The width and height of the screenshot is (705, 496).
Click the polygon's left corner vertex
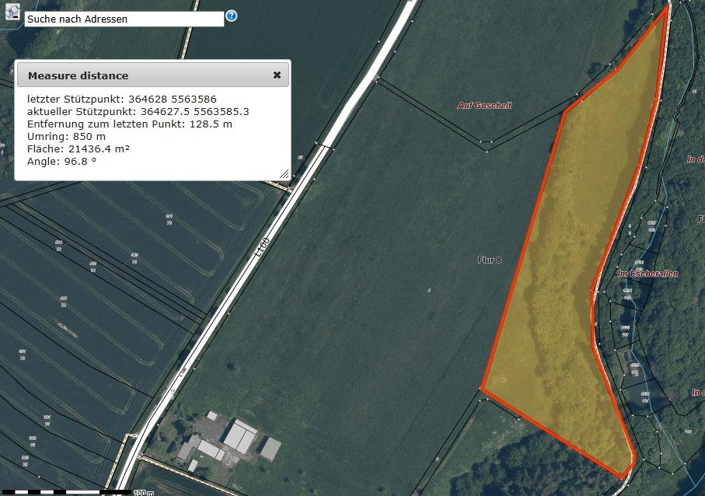pos(482,389)
